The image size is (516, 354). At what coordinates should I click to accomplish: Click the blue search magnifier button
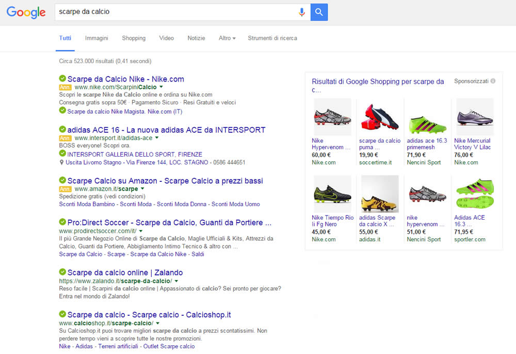(319, 12)
